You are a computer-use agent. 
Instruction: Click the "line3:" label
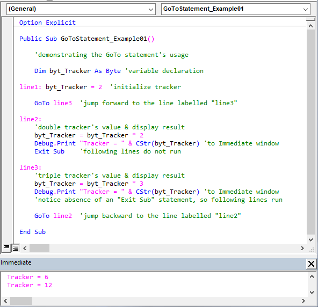coord(31,167)
